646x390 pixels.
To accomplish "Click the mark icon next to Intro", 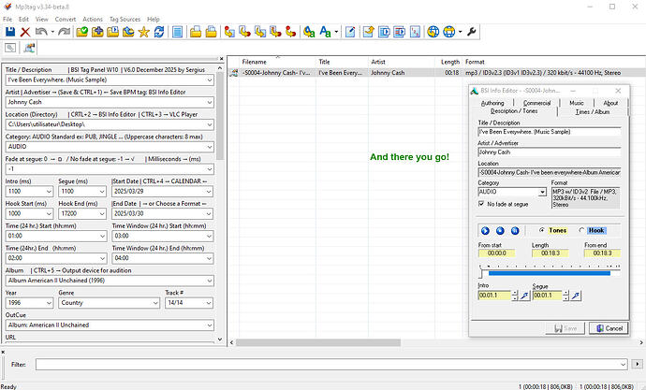I will (x=524, y=296).
